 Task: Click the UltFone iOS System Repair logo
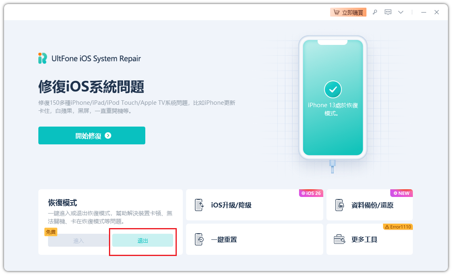89,58
